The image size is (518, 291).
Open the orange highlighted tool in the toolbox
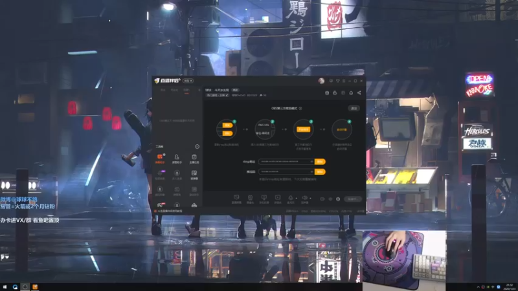point(160,158)
